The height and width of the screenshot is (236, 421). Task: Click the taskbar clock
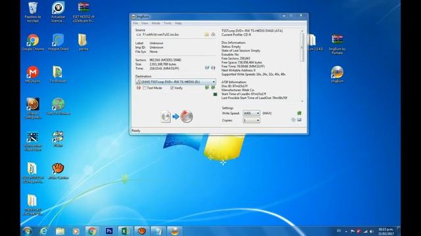[x=386, y=231]
